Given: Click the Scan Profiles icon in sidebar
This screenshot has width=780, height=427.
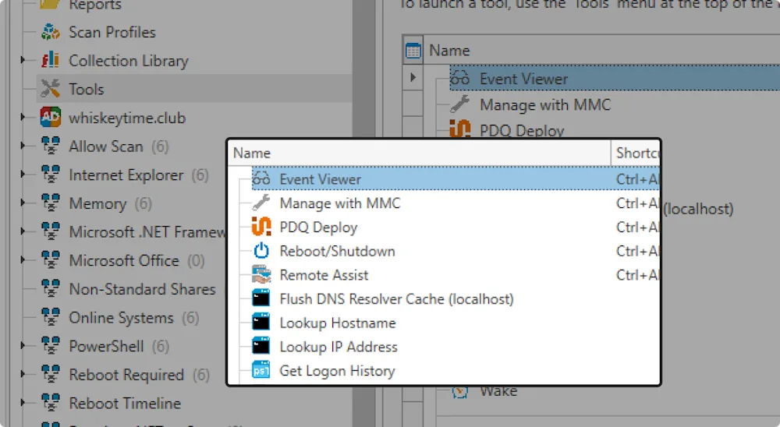Looking at the screenshot, I should pos(50,32).
